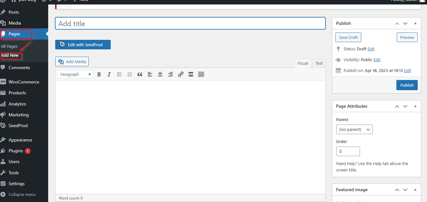Screen dimensions: 427x202
Task: Click the Word count: 0 status text
Action: (x=71, y=198)
